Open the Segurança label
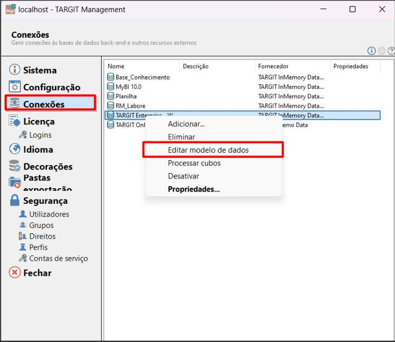The height and width of the screenshot is (342, 395). 46,201
